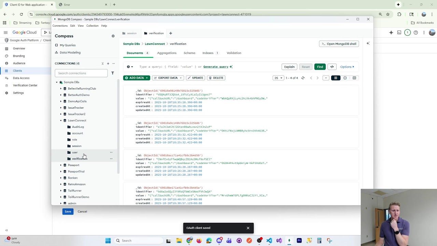Bookmark this page with star icon
The height and width of the screenshot is (246, 437).
pos(388,14)
